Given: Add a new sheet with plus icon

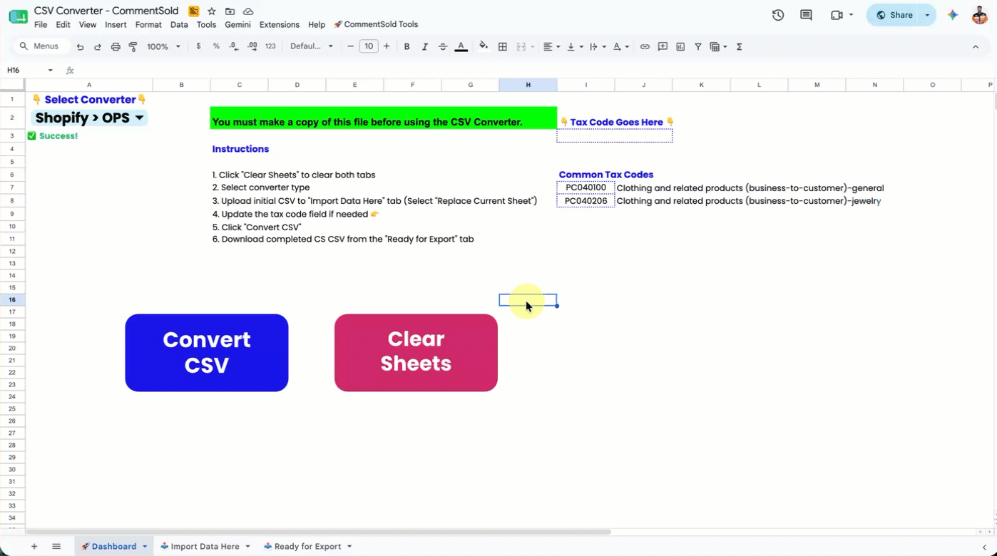Looking at the screenshot, I should [x=34, y=547].
